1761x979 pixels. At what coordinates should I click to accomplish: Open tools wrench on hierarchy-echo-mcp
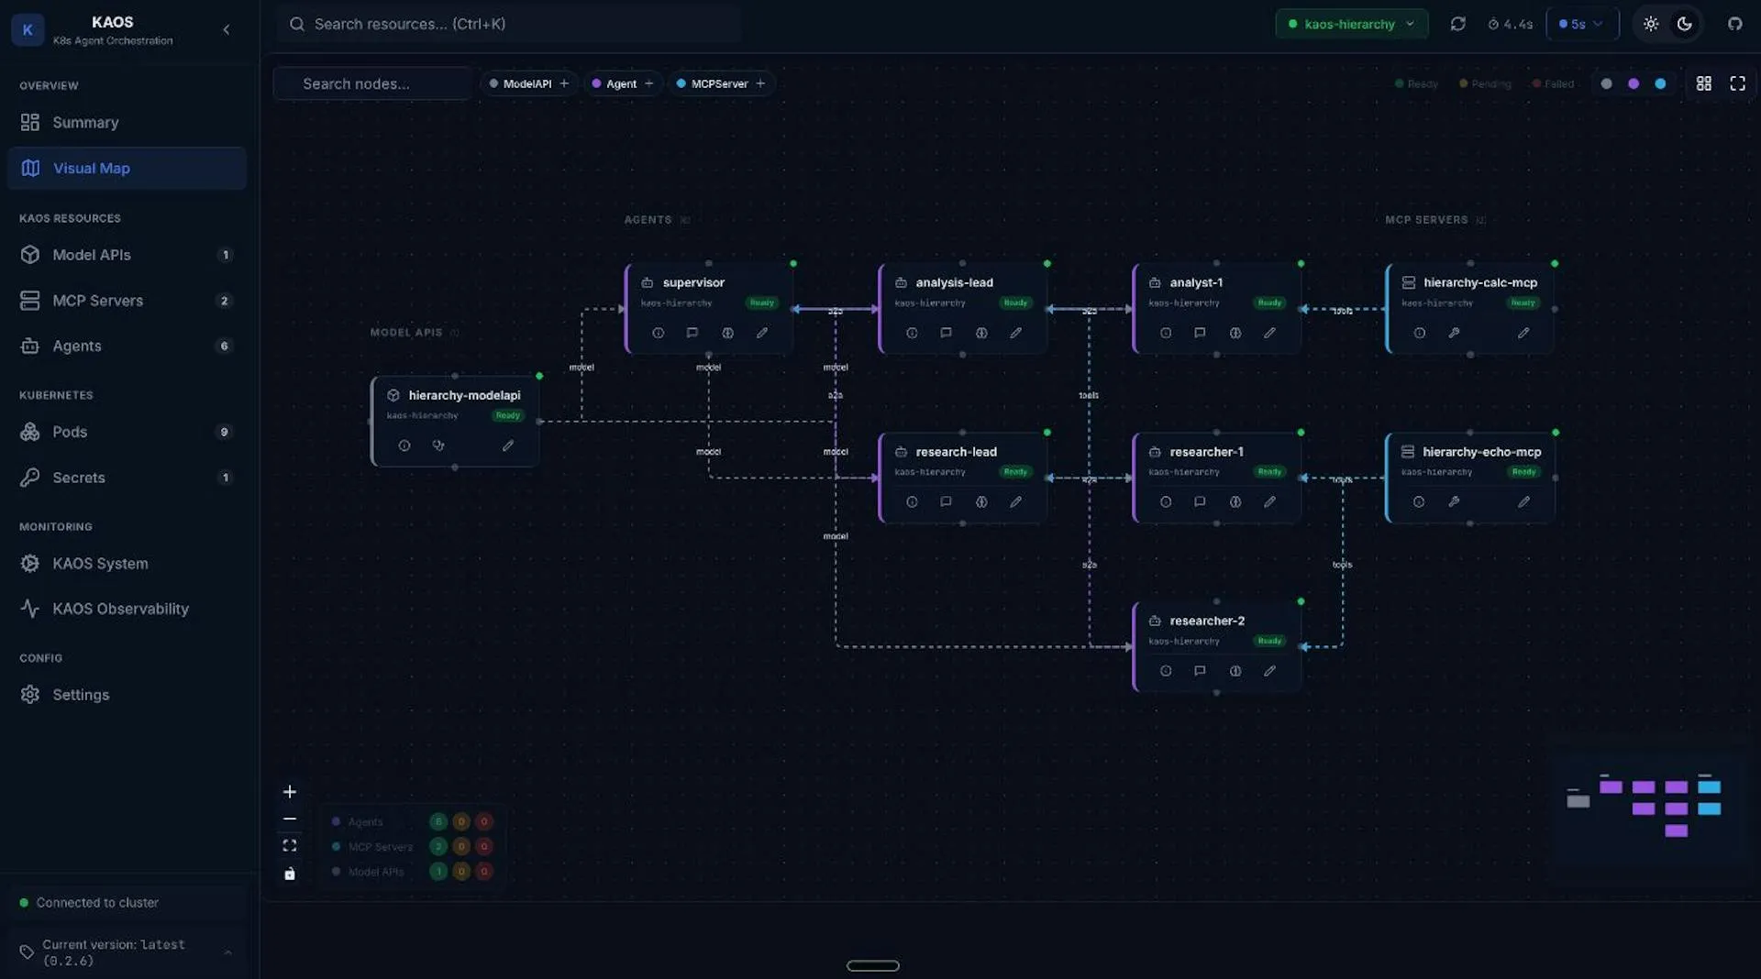tap(1454, 501)
